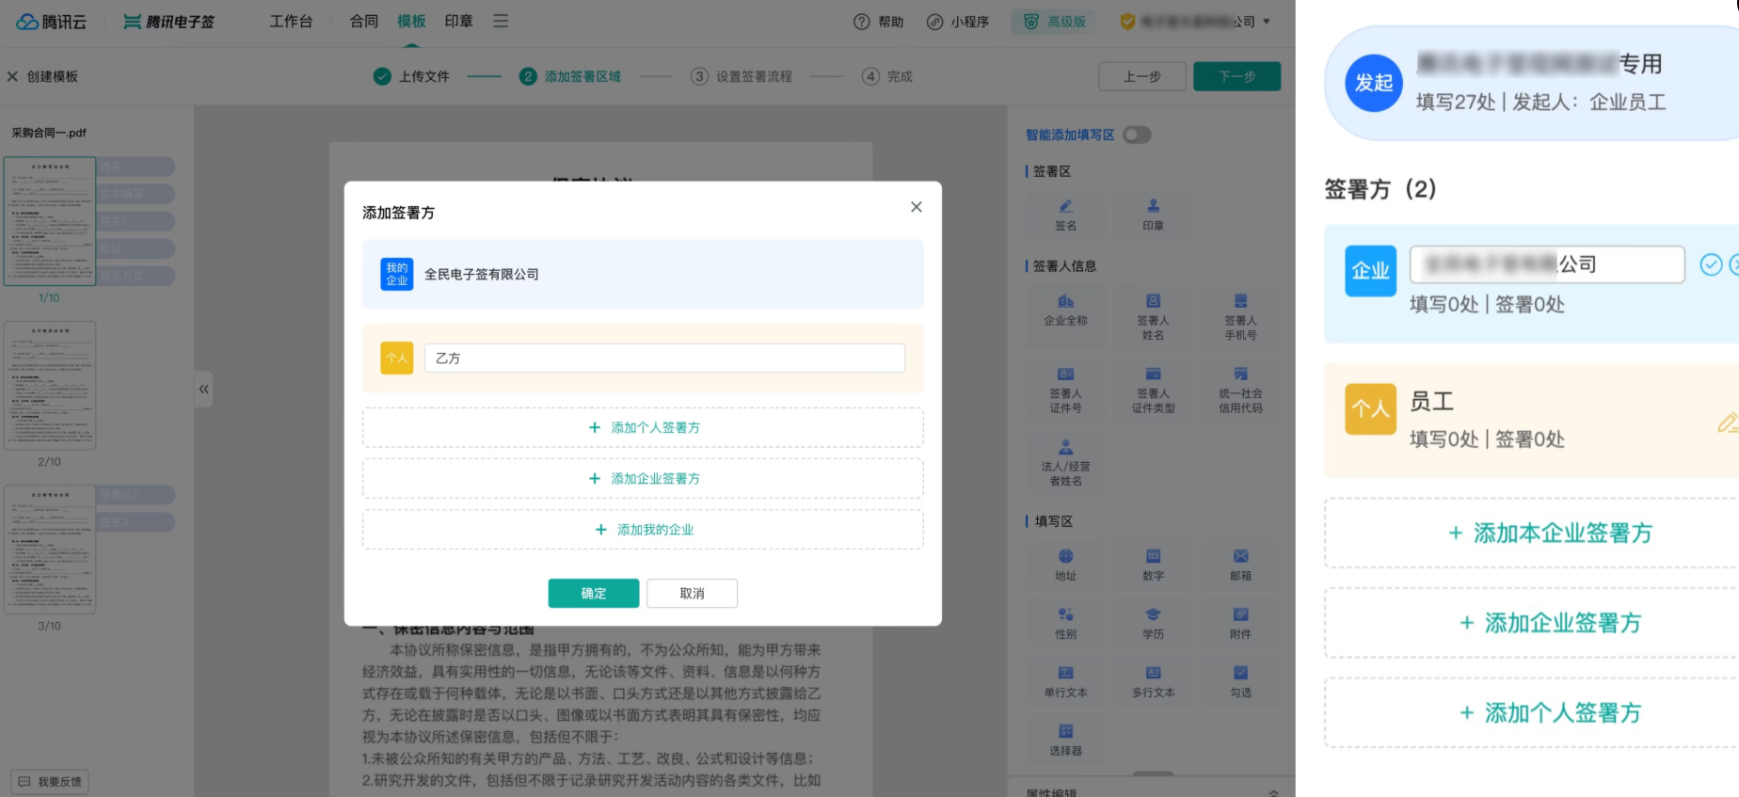1739x797 pixels.
Task: Confirm company name with the check icon
Action: [x=1711, y=264]
